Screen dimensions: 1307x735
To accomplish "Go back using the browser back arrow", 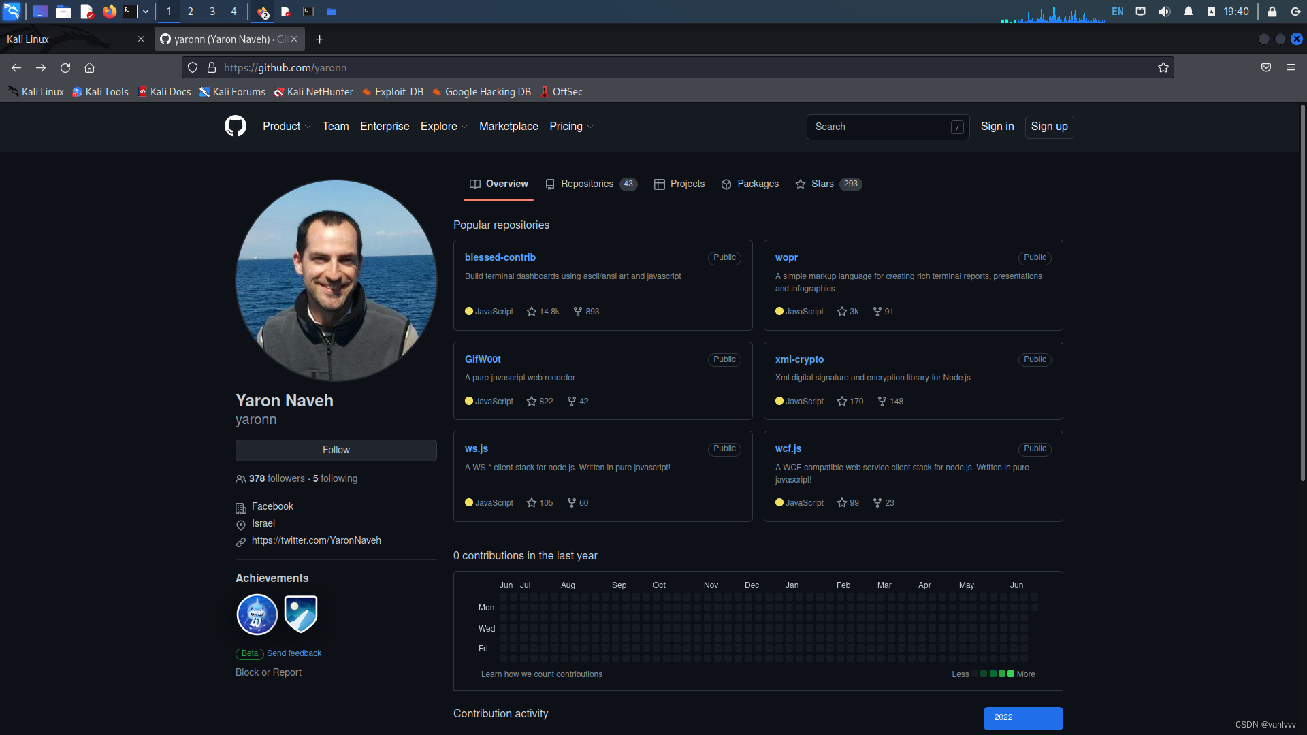I will [x=16, y=67].
